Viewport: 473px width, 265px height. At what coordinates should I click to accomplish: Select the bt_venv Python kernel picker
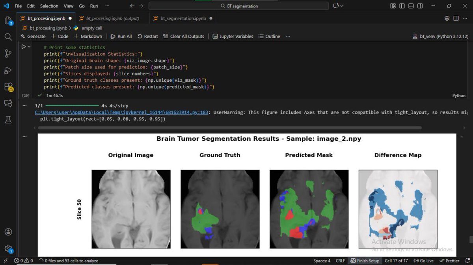[x=440, y=36]
